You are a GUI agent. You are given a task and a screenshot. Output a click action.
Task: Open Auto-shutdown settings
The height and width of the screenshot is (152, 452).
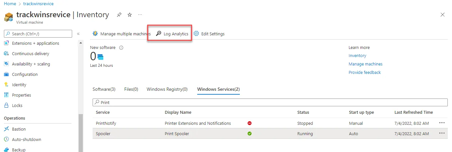pos(27,139)
